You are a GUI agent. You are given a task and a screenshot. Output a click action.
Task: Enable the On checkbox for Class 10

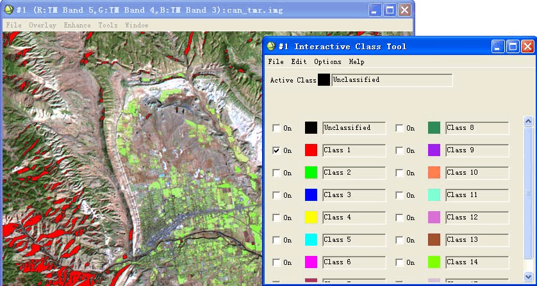click(x=399, y=173)
